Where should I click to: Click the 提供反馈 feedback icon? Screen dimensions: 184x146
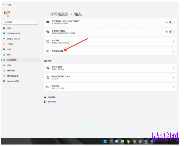coord(45,102)
